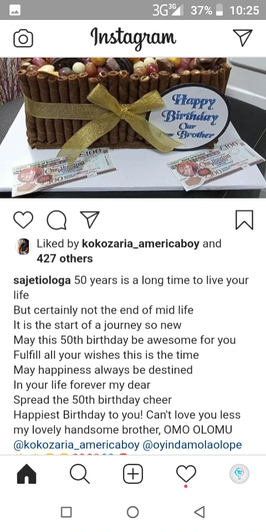Tap liker's small profile picture
Image resolution: width=266 pixels, height=532 pixels.
coord(23,246)
